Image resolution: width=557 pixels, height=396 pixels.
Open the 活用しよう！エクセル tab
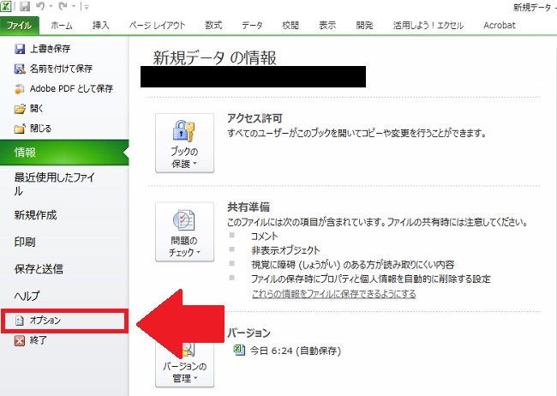click(x=428, y=26)
